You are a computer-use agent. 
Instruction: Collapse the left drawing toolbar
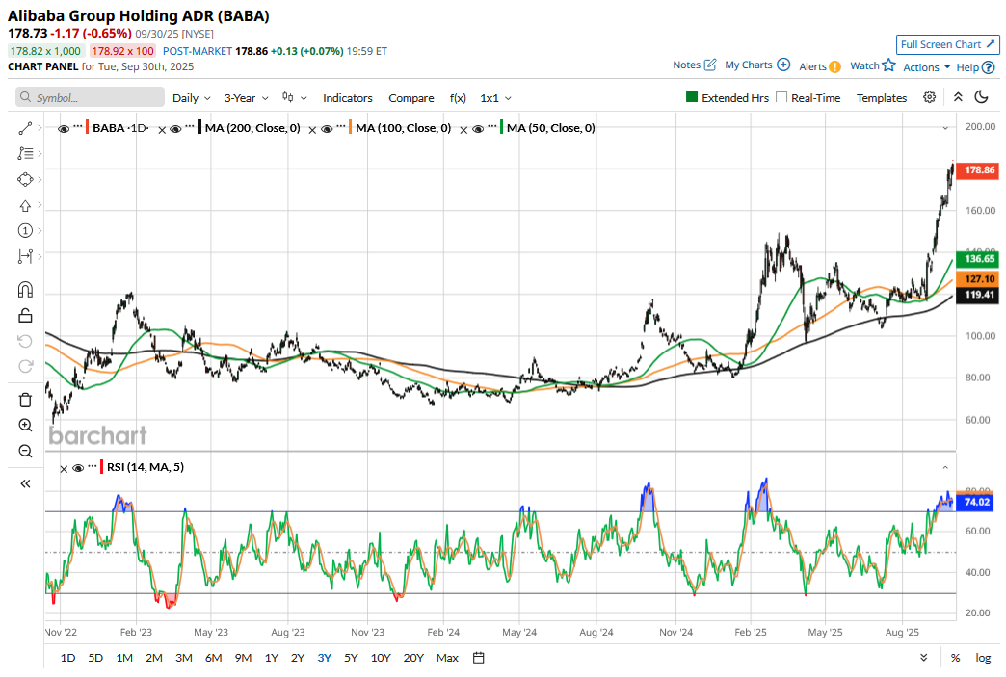tap(26, 484)
